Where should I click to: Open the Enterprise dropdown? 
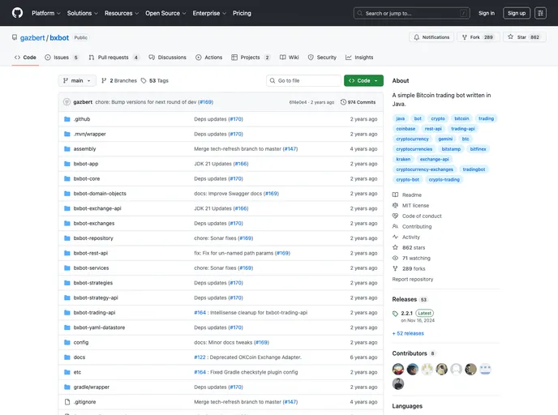[x=209, y=13]
